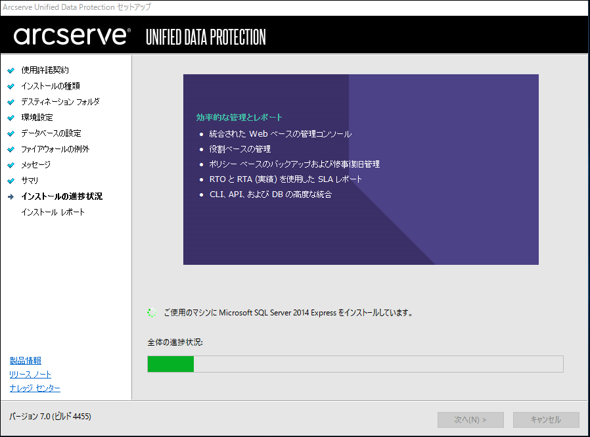Click the purple promotional banner image

click(361, 170)
